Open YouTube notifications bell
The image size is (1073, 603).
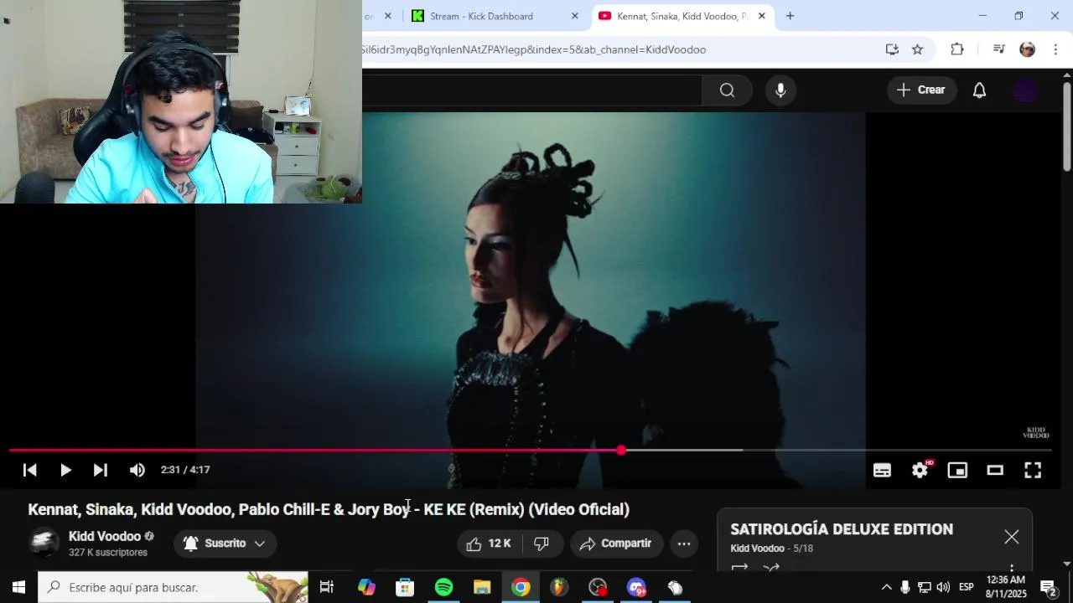point(979,90)
